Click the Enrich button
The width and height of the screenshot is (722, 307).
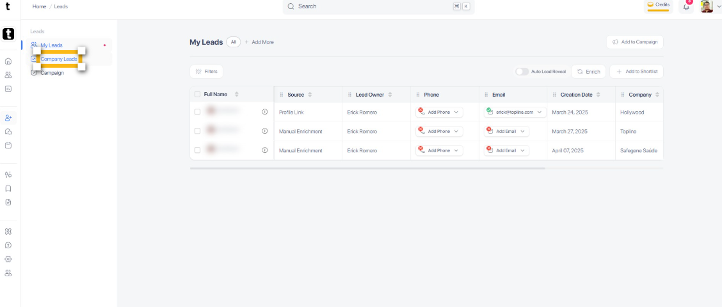[x=588, y=72]
